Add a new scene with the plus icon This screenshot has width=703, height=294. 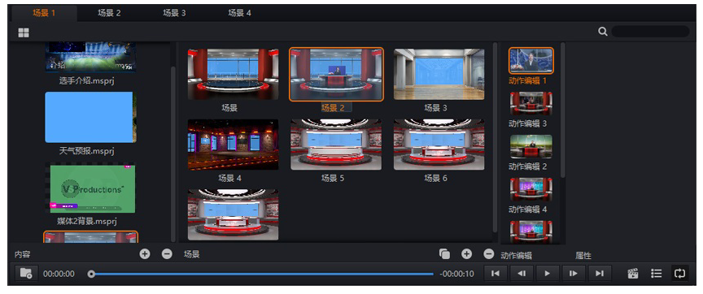pyautogui.click(x=467, y=253)
